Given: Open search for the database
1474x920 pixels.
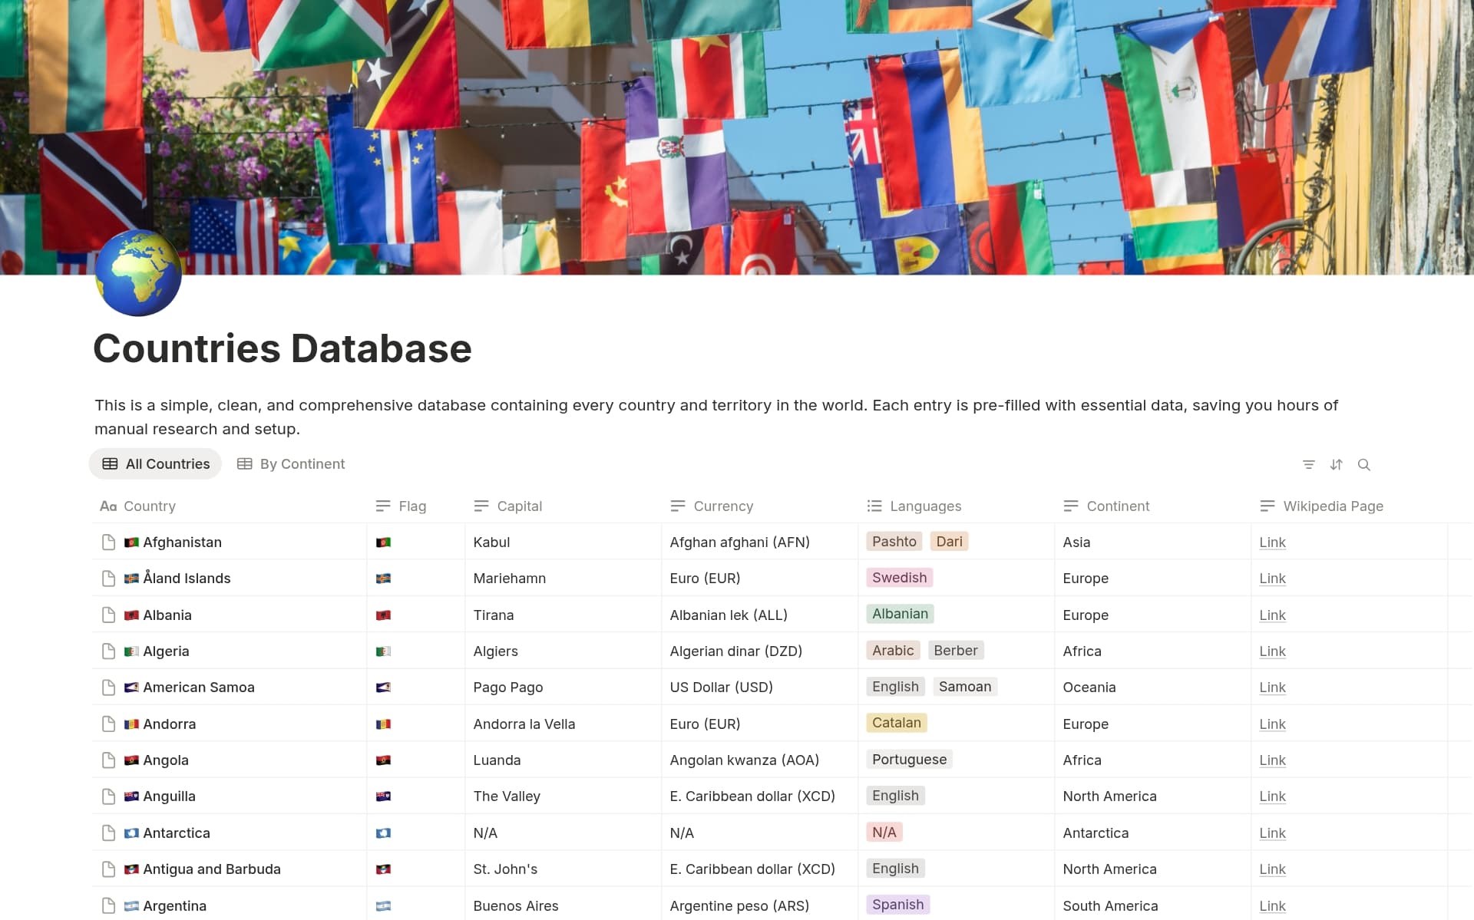Looking at the screenshot, I should click(x=1365, y=464).
